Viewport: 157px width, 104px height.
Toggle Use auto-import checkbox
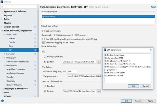pos(43,31)
